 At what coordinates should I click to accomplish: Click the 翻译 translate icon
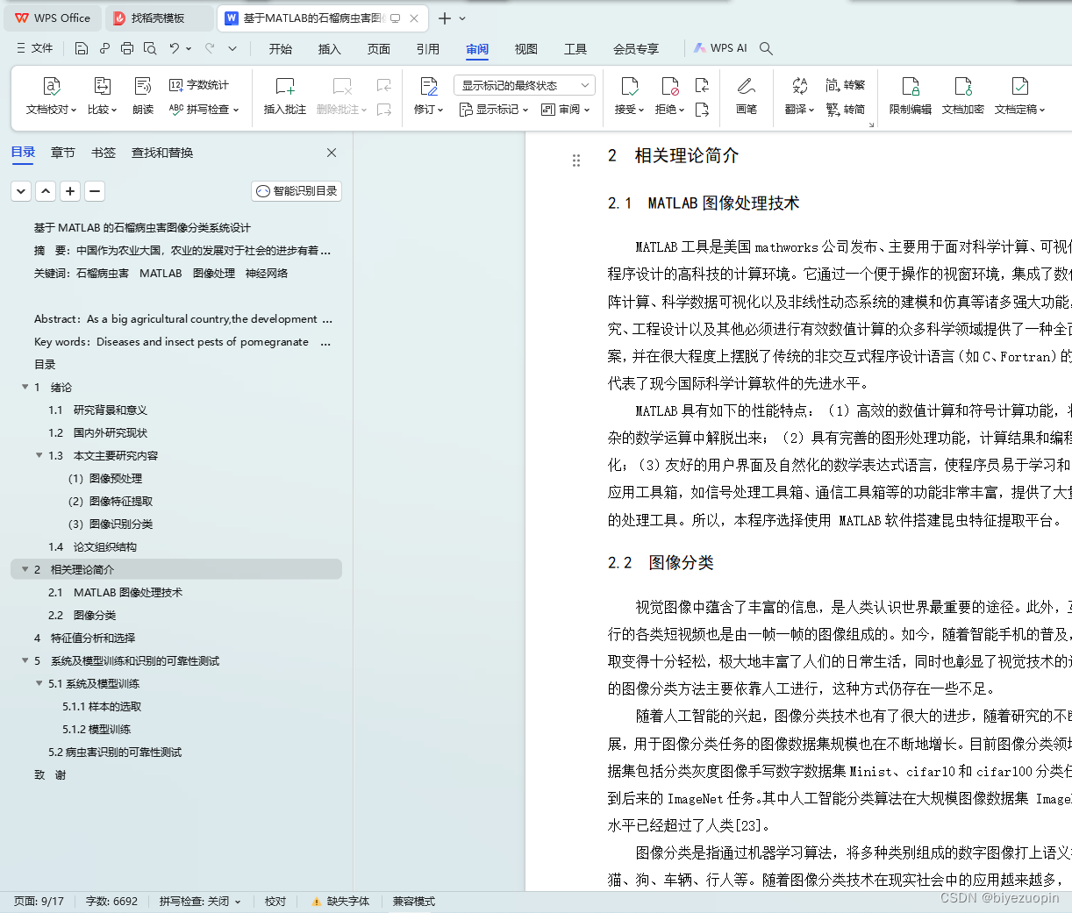click(799, 86)
